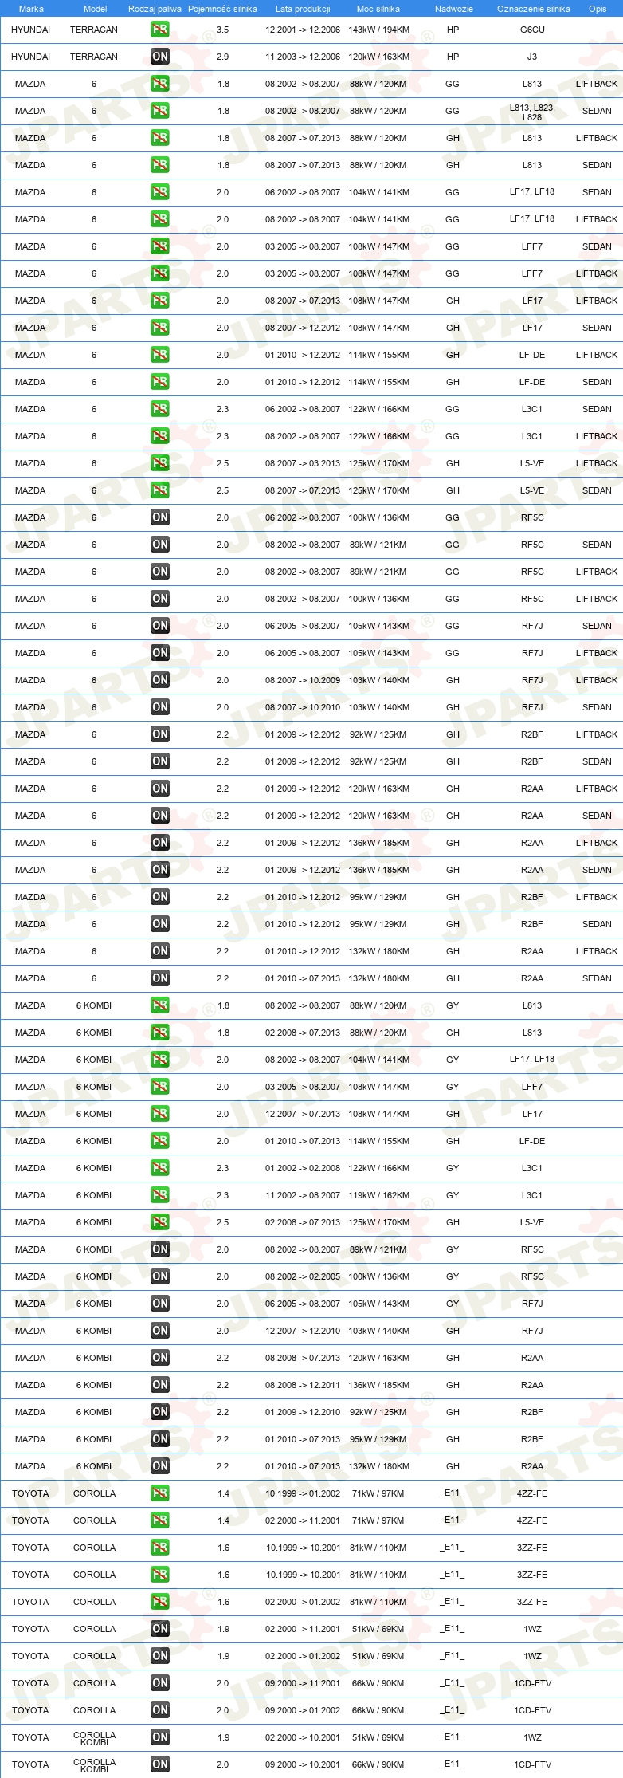Click HYUNDAI brand cell in the J3 row
Viewport: 623px width, 1778px height.
30,57
